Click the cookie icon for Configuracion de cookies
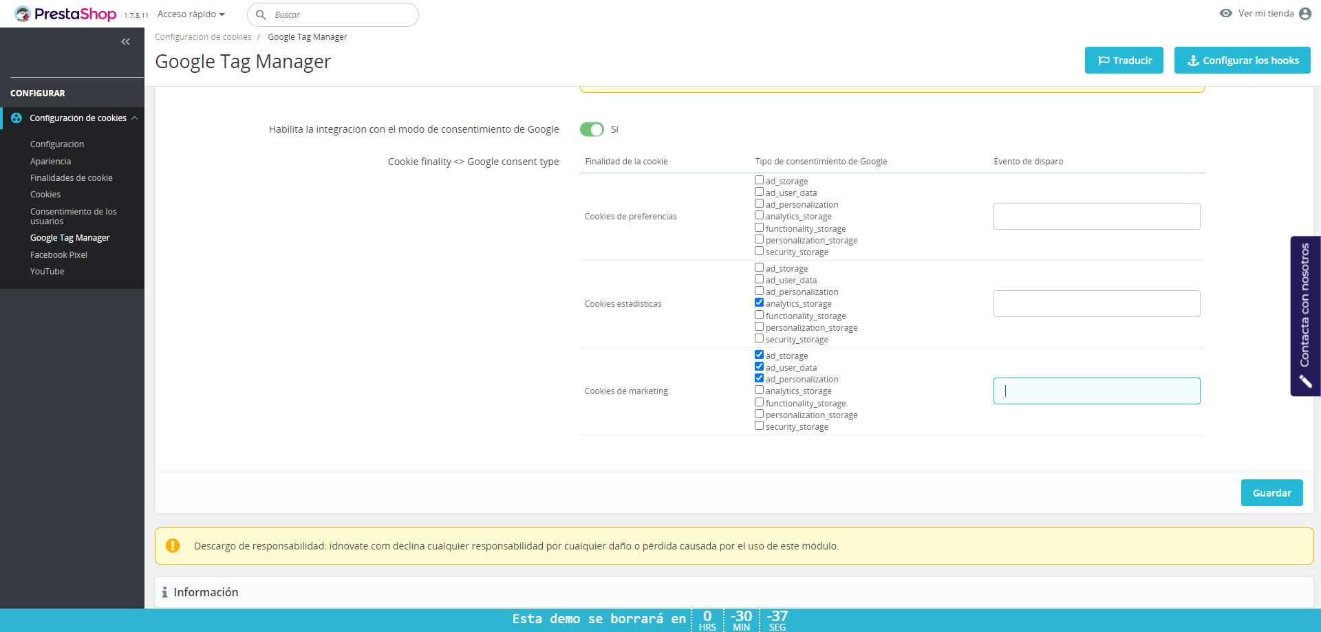This screenshot has height=632, width=1321. click(17, 118)
